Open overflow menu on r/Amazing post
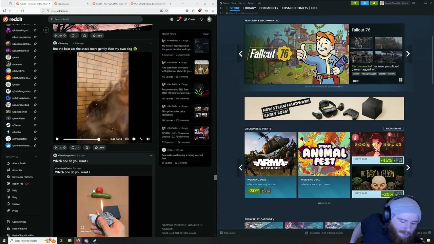434x244 pixels. point(151,43)
